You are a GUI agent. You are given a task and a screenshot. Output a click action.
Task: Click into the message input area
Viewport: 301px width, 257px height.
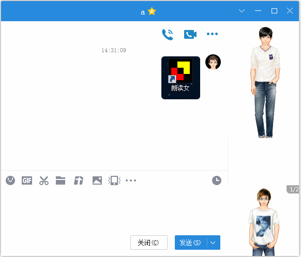114,209
